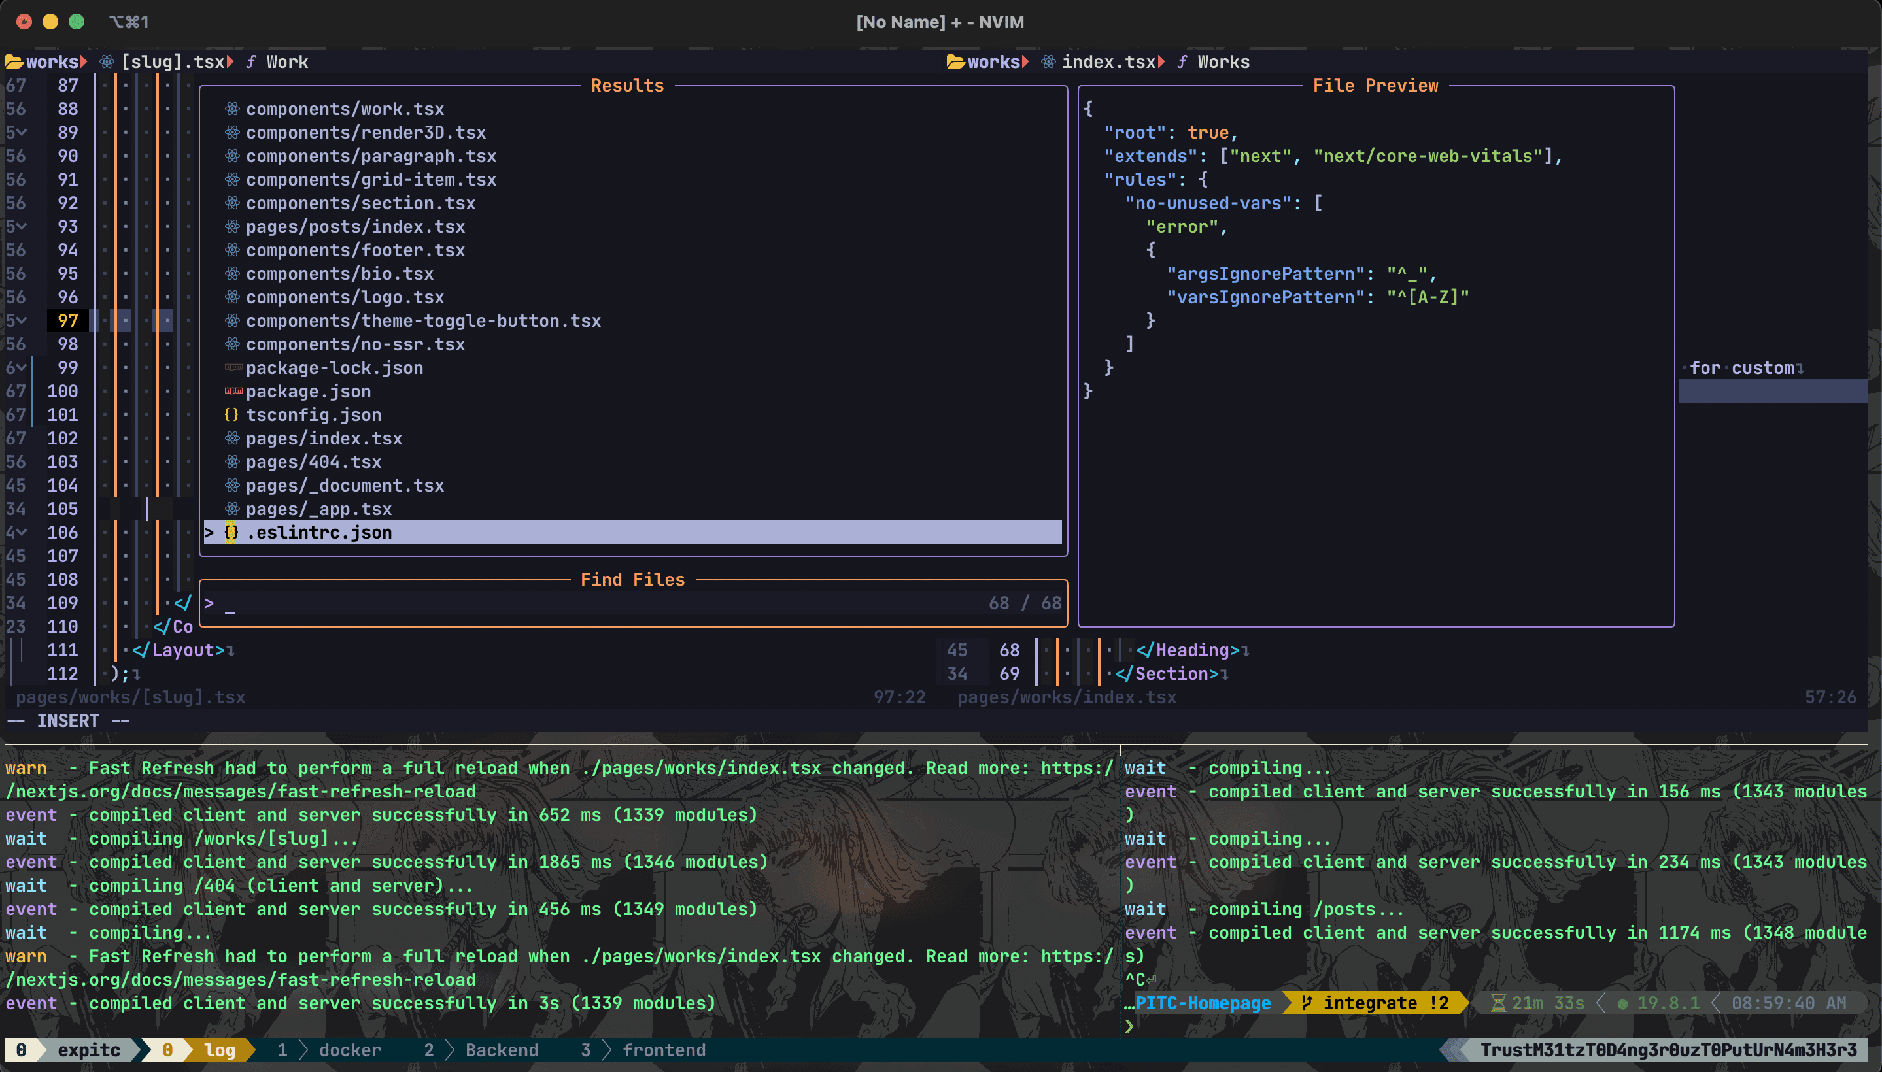The height and width of the screenshot is (1072, 1882).
Task: Open components/theme-toggle-button.tsx result
Action: pos(424,321)
